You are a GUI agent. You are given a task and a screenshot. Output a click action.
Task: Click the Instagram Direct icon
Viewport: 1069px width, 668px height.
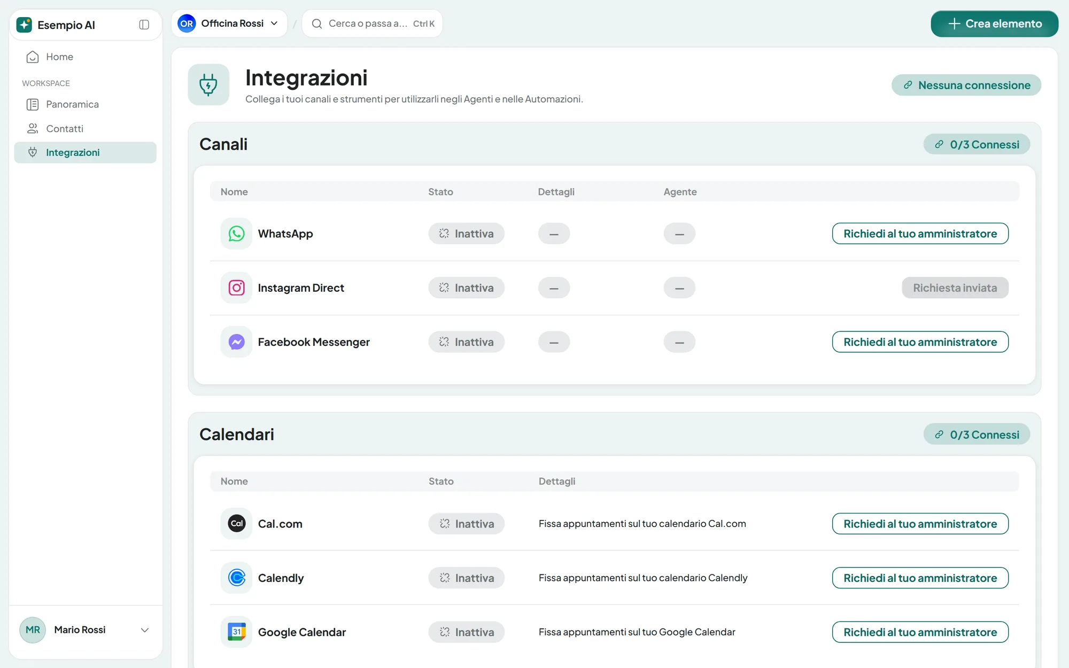pyautogui.click(x=236, y=288)
